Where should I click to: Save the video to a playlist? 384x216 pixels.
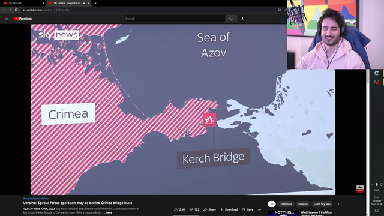[x=247, y=209]
